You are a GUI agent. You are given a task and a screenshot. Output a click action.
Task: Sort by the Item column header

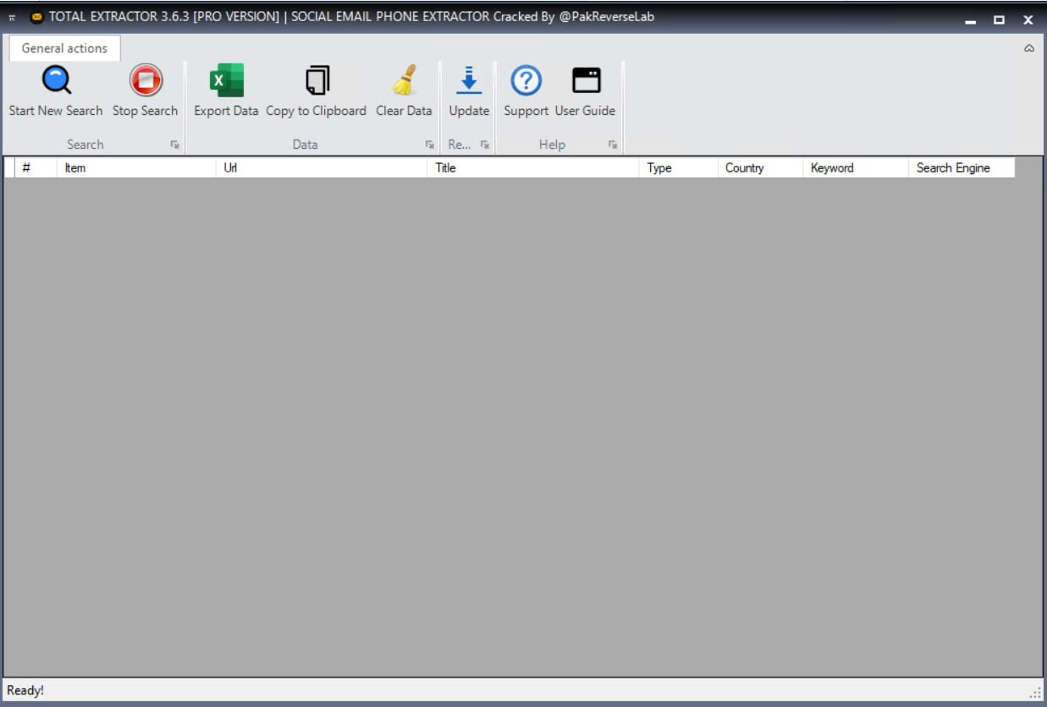click(136, 167)
